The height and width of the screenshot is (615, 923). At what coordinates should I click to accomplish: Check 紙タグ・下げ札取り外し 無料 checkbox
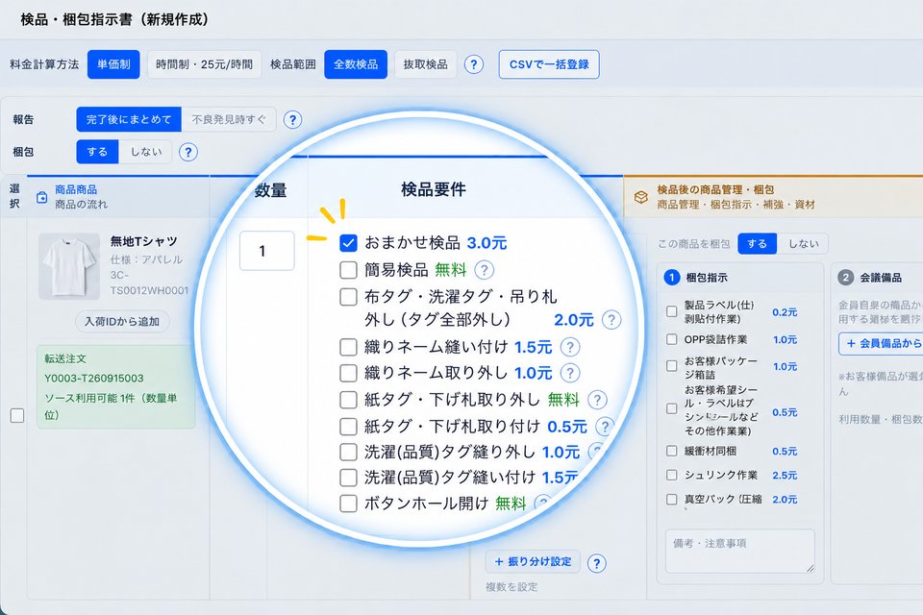point(348,400)
